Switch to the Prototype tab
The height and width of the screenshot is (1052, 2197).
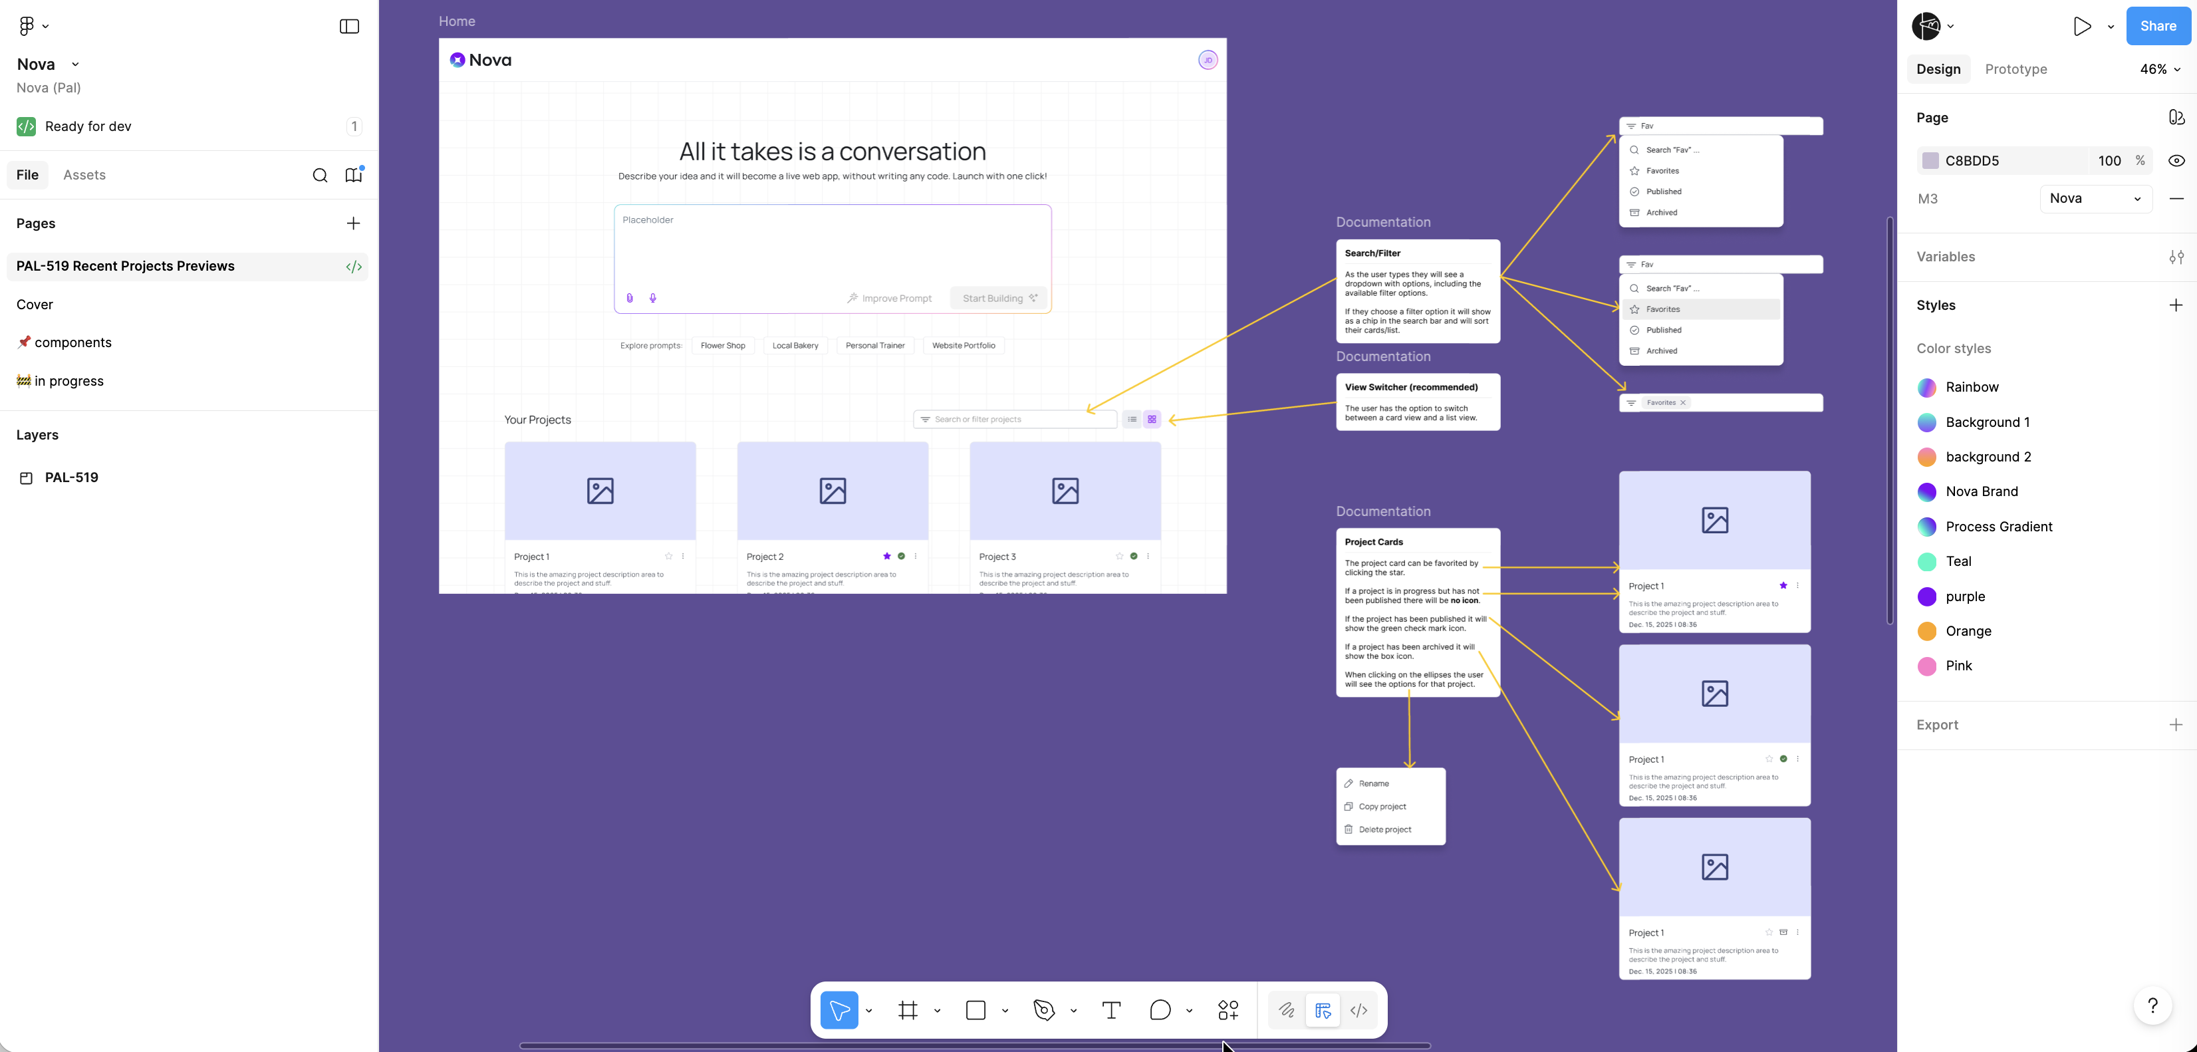tap(2016, 69)
